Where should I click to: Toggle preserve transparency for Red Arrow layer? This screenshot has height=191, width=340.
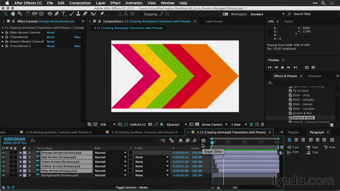click(131, 157)
